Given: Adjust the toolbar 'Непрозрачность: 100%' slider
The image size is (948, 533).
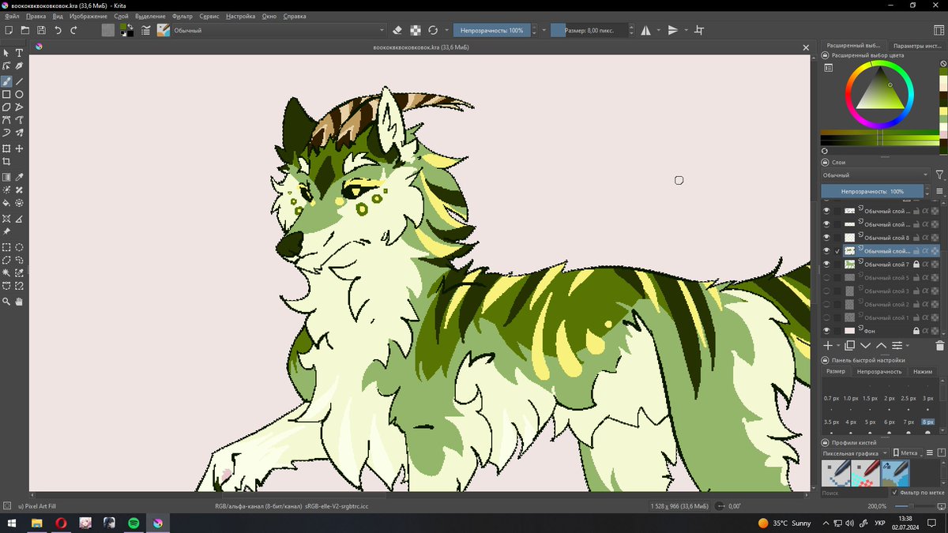Looking at the screenshot, I should pyautogui.click(x=491, y=30).
